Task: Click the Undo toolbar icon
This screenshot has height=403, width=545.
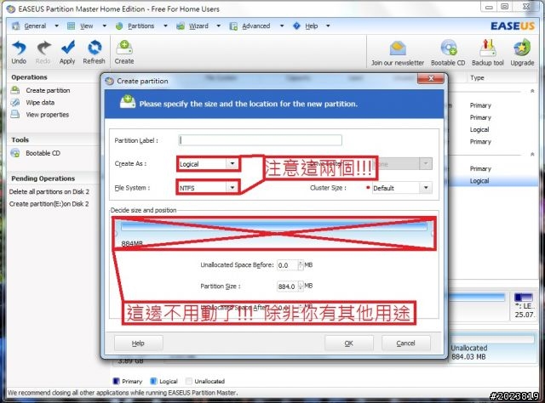Action: click(19, 48)
